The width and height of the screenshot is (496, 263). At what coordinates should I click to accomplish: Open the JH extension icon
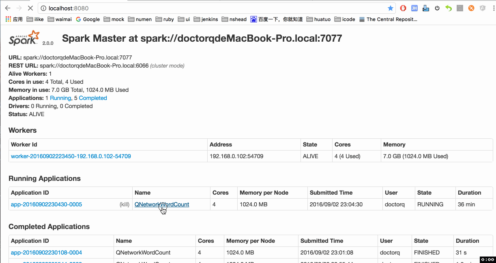pyautogui.click(x=414, y=8)
